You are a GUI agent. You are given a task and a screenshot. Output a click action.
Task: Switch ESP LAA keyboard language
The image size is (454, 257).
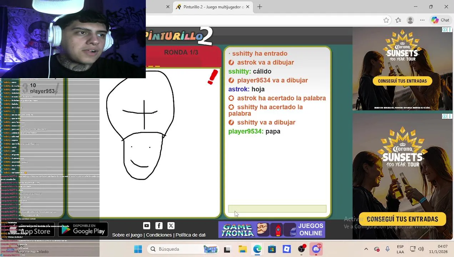click(400, 249)
